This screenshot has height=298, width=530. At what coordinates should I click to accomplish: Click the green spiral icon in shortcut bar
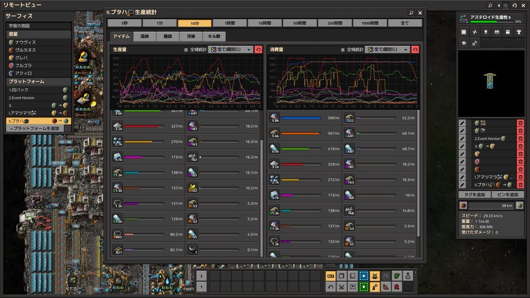(397, 276)
